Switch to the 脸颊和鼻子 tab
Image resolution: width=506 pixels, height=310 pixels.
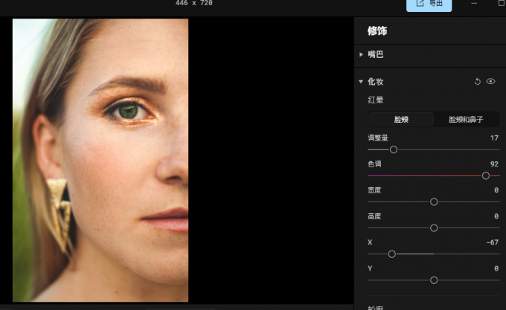click(x=467, y=119)
